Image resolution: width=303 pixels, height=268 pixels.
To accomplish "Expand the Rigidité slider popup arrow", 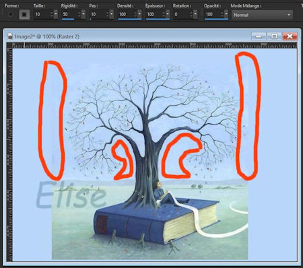I will click(83, 14).
